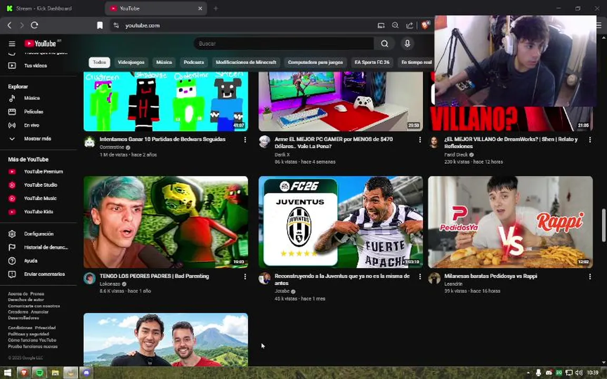607x379 pixels.
Task: Open the PedidosYa vs Rappi thumbnail
Action: 510,222
